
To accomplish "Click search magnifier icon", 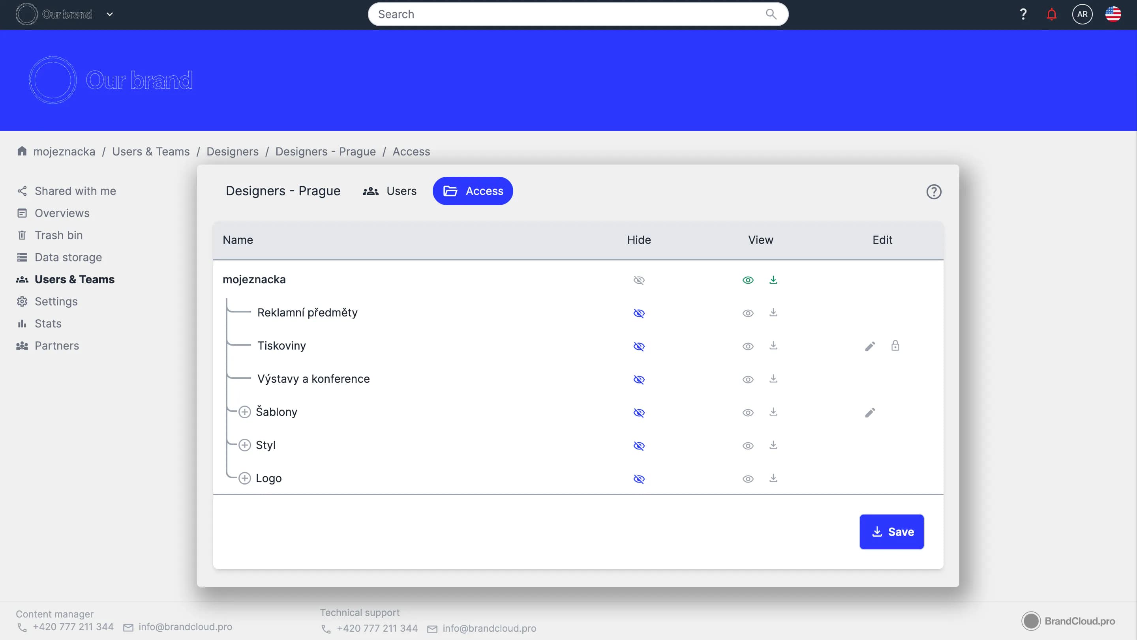I will pos(771,15).
